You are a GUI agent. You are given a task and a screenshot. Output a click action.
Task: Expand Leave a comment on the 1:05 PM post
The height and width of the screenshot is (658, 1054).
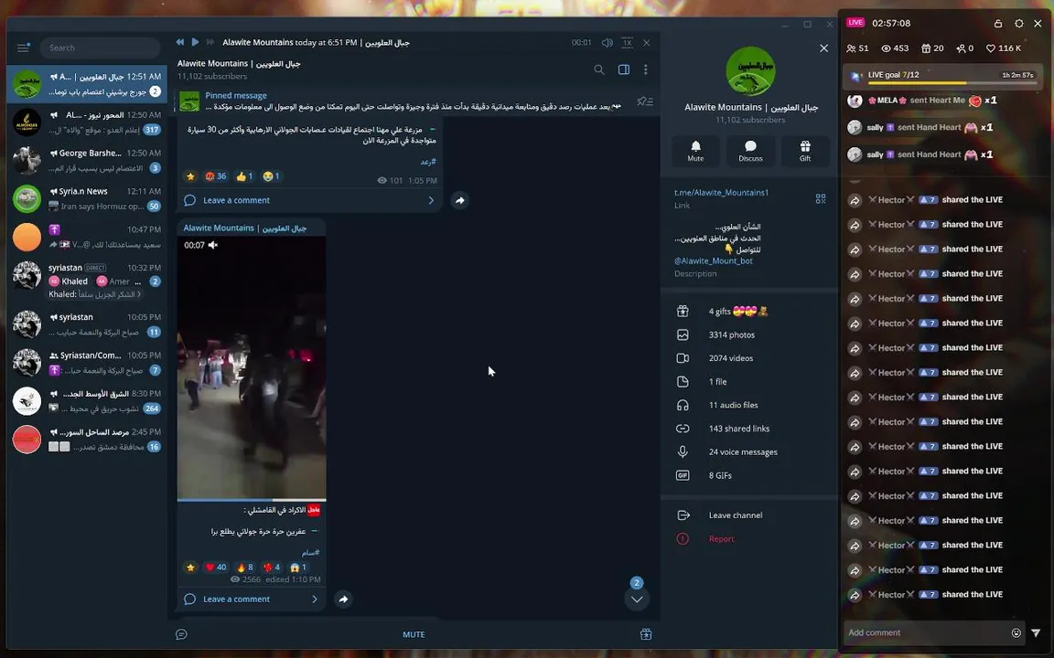(x=309, y=200)
